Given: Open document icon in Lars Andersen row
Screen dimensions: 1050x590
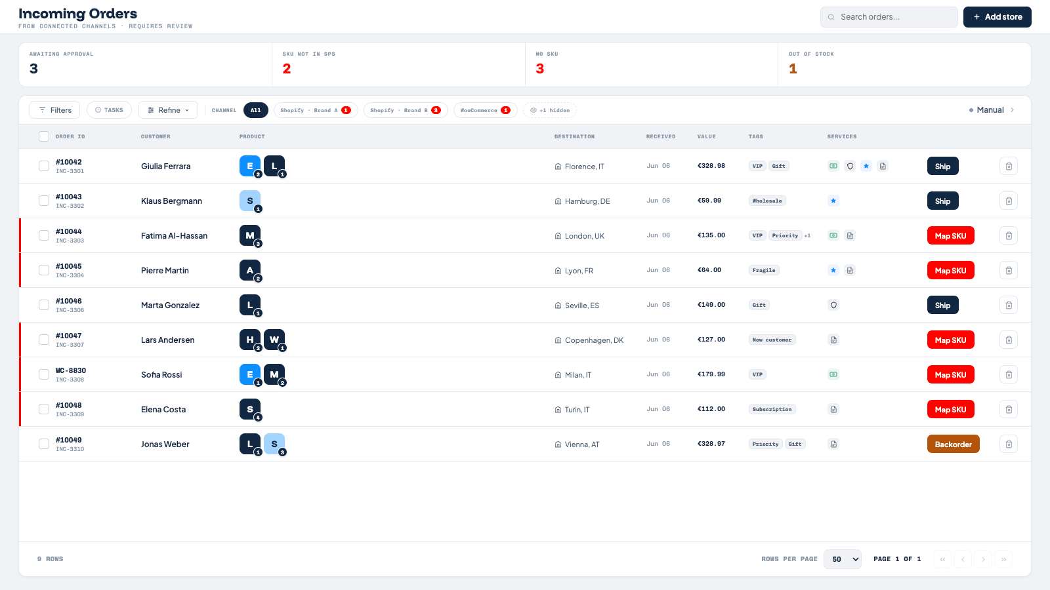Looking at the screenshot, I should click(833, 340).
